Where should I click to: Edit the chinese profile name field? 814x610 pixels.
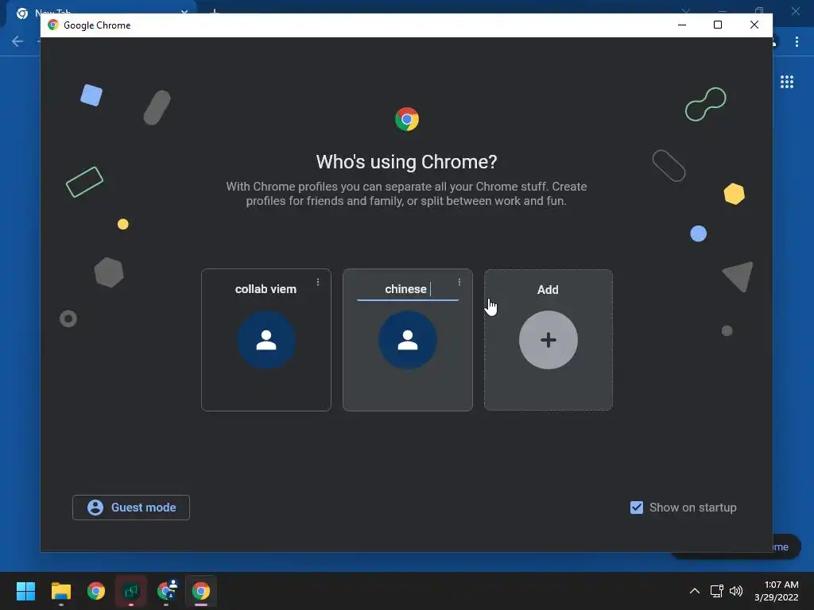tap(408, 289)
